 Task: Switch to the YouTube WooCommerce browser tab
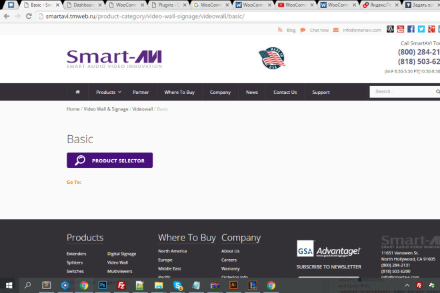click(295, 5)
